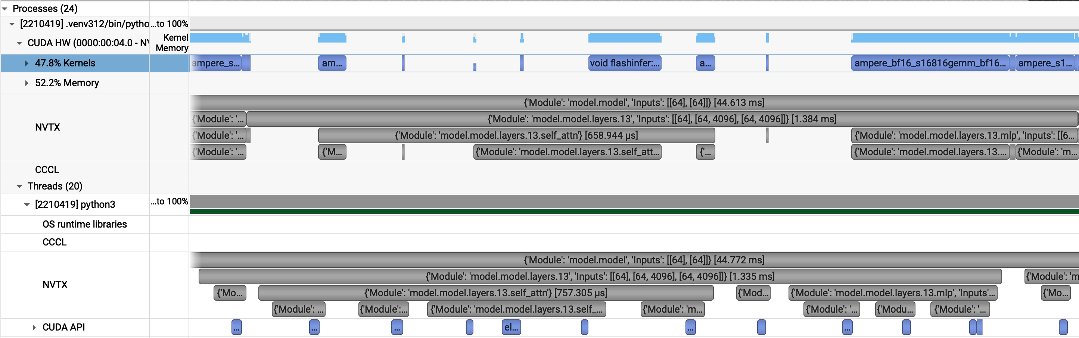The image size is (1079, 338).
Task: Select the OS runtime libraries row
Action: coord(85,224)
